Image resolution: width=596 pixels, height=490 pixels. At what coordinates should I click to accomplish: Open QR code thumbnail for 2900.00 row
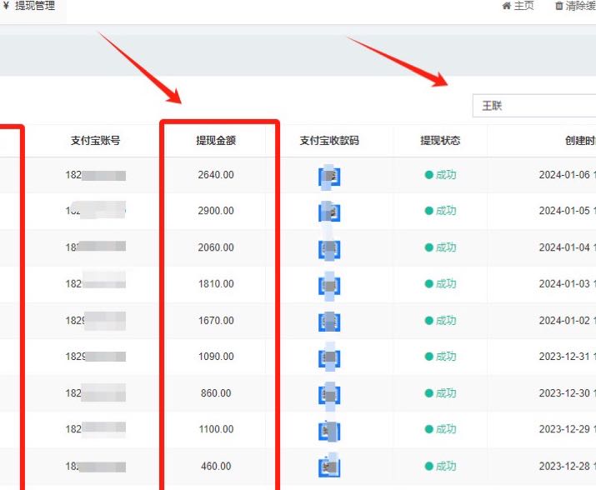[x=330, y=212]
